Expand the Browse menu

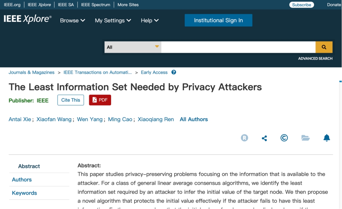click(73, 20)
